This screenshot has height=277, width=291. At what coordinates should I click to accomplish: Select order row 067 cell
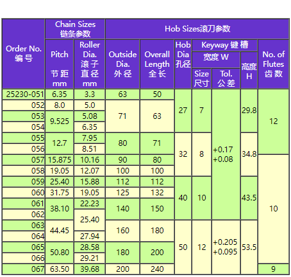click(x=24, y=269)
